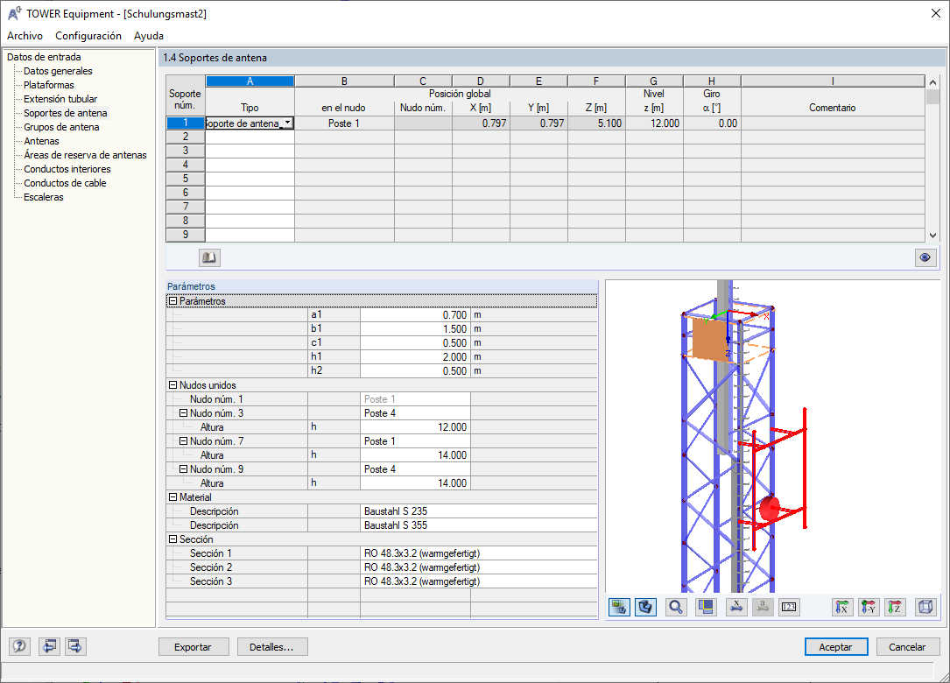Click the Detalles... button

coord(272,646)
